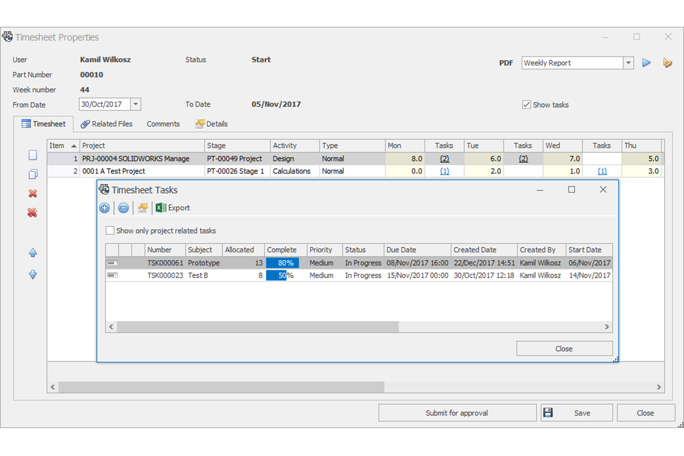Maximize the Timesheet Tasks dialog
The height and width of the screenshot is (456, 684).
572,190
